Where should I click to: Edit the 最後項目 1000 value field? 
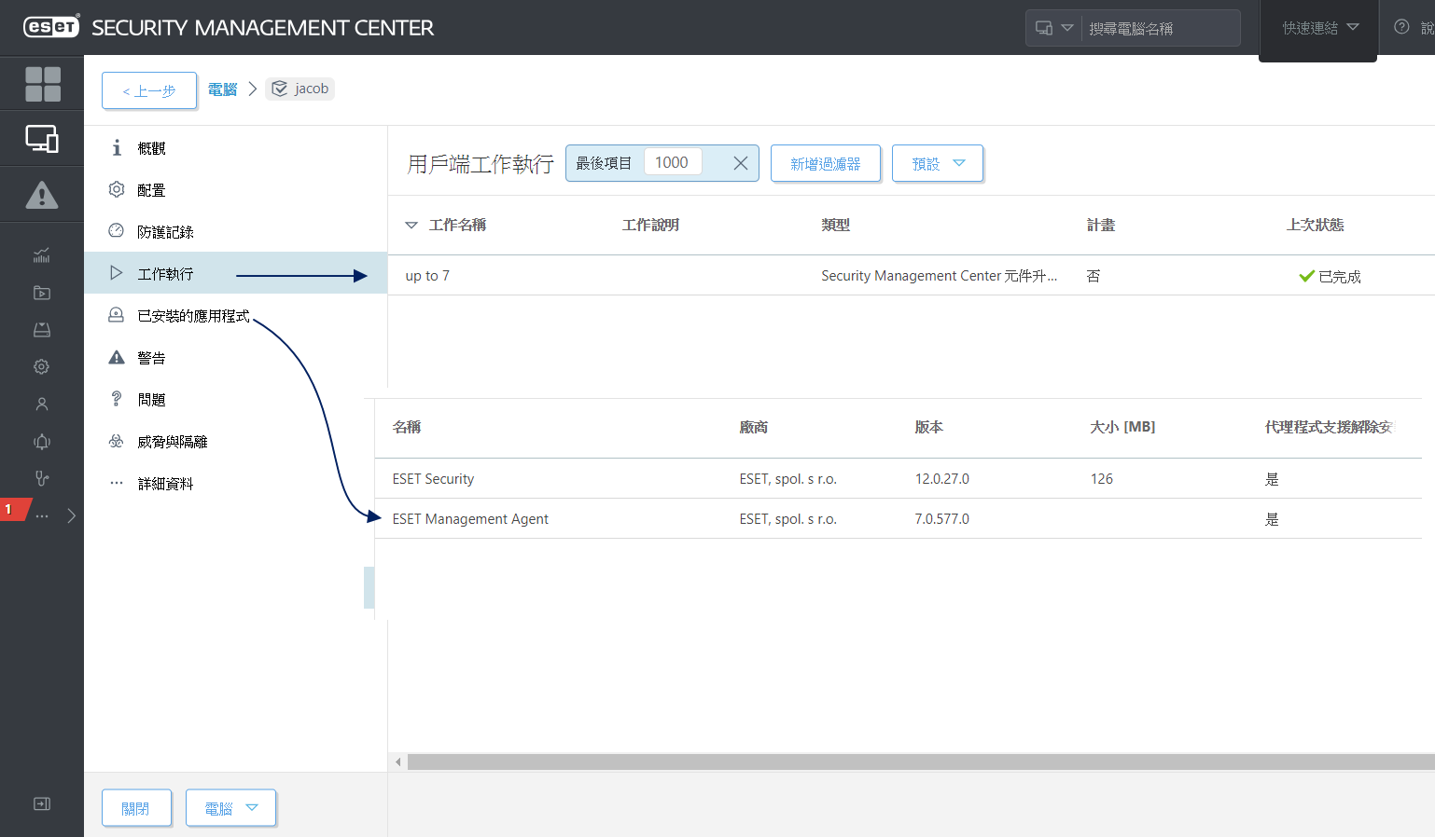672,162
